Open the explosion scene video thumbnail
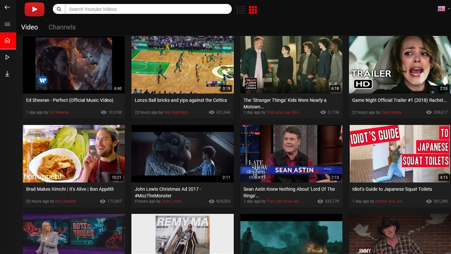Viewport: 451px width, 254px height. coord(291,234)
